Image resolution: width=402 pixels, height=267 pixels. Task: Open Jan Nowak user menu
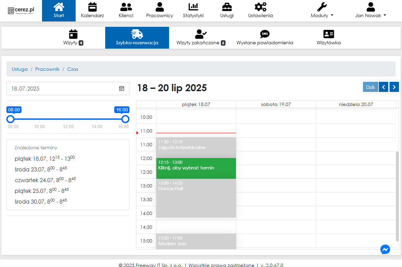click(370, 15)
